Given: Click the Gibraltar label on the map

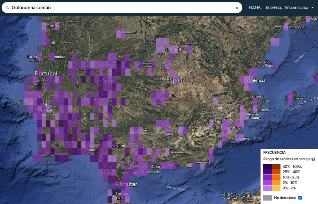Looking at the screenshot, I should coord(126,184).
